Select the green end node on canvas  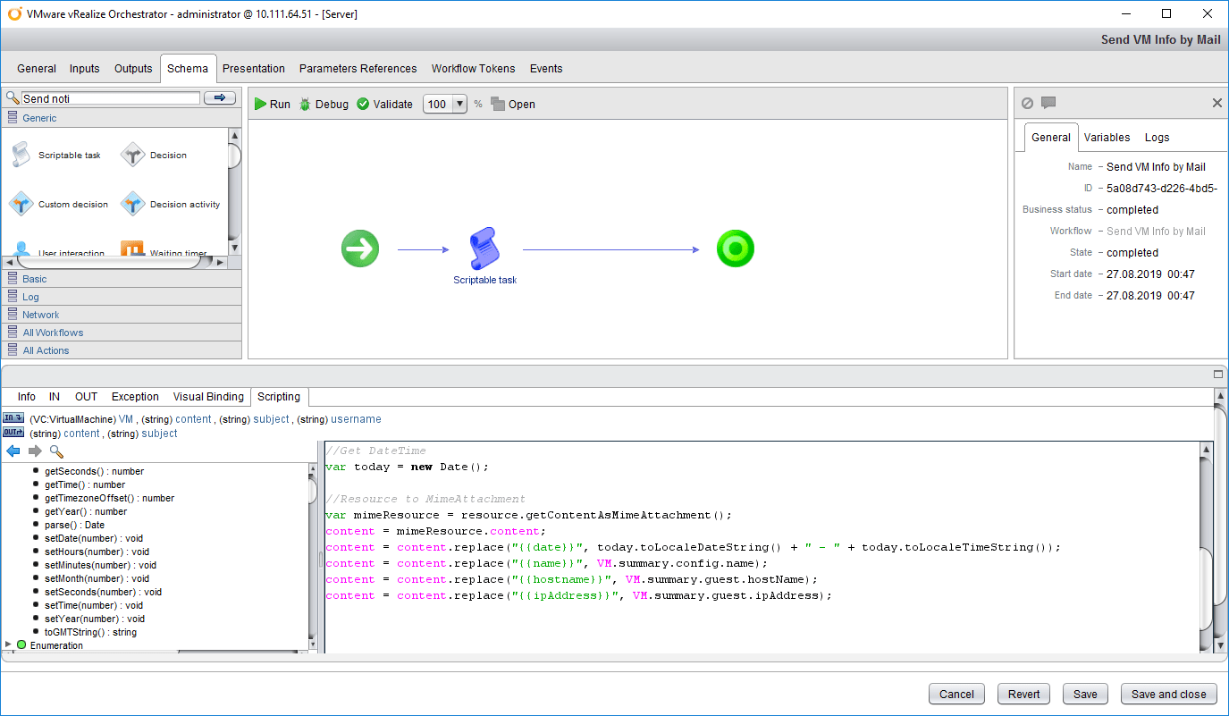point(735,248)
